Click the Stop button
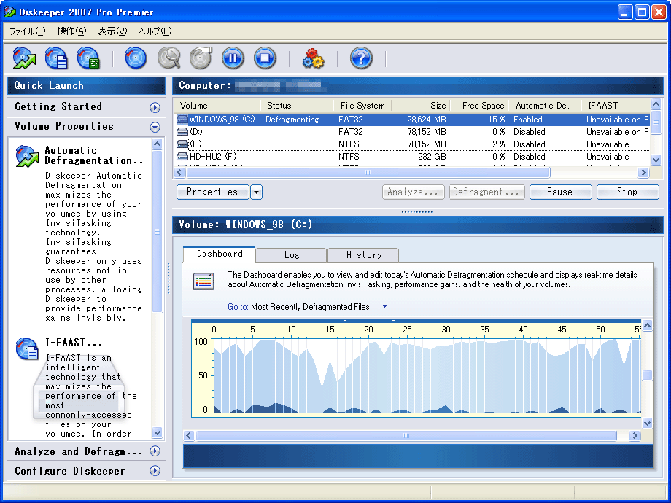Screen dimensions: 671x503 click(628, 192)
